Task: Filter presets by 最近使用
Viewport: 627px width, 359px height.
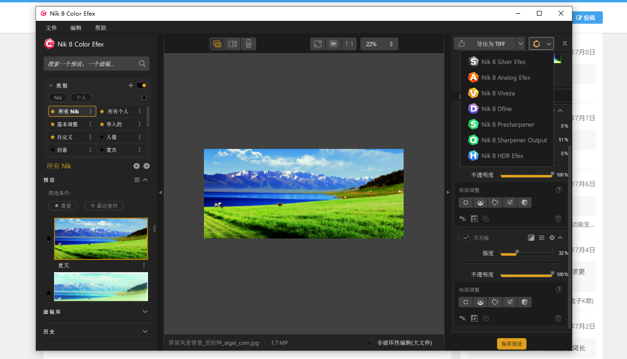Action: click(x=104, y=206)
